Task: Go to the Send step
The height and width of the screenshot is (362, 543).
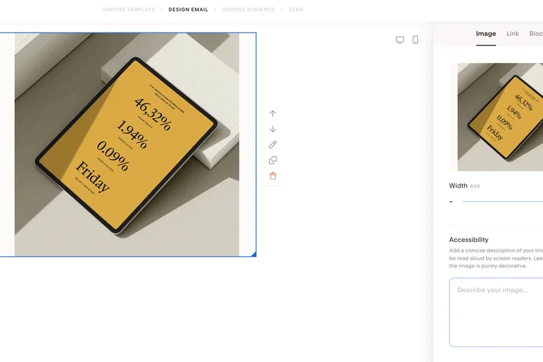Action: coord(296,10)
